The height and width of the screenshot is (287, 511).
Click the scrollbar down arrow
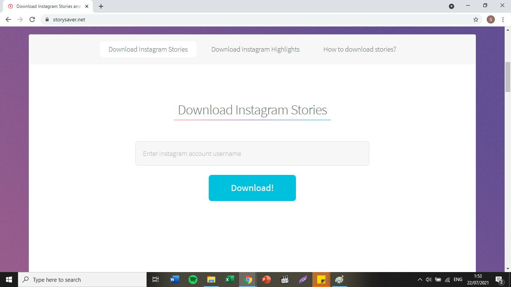(508, 269)
